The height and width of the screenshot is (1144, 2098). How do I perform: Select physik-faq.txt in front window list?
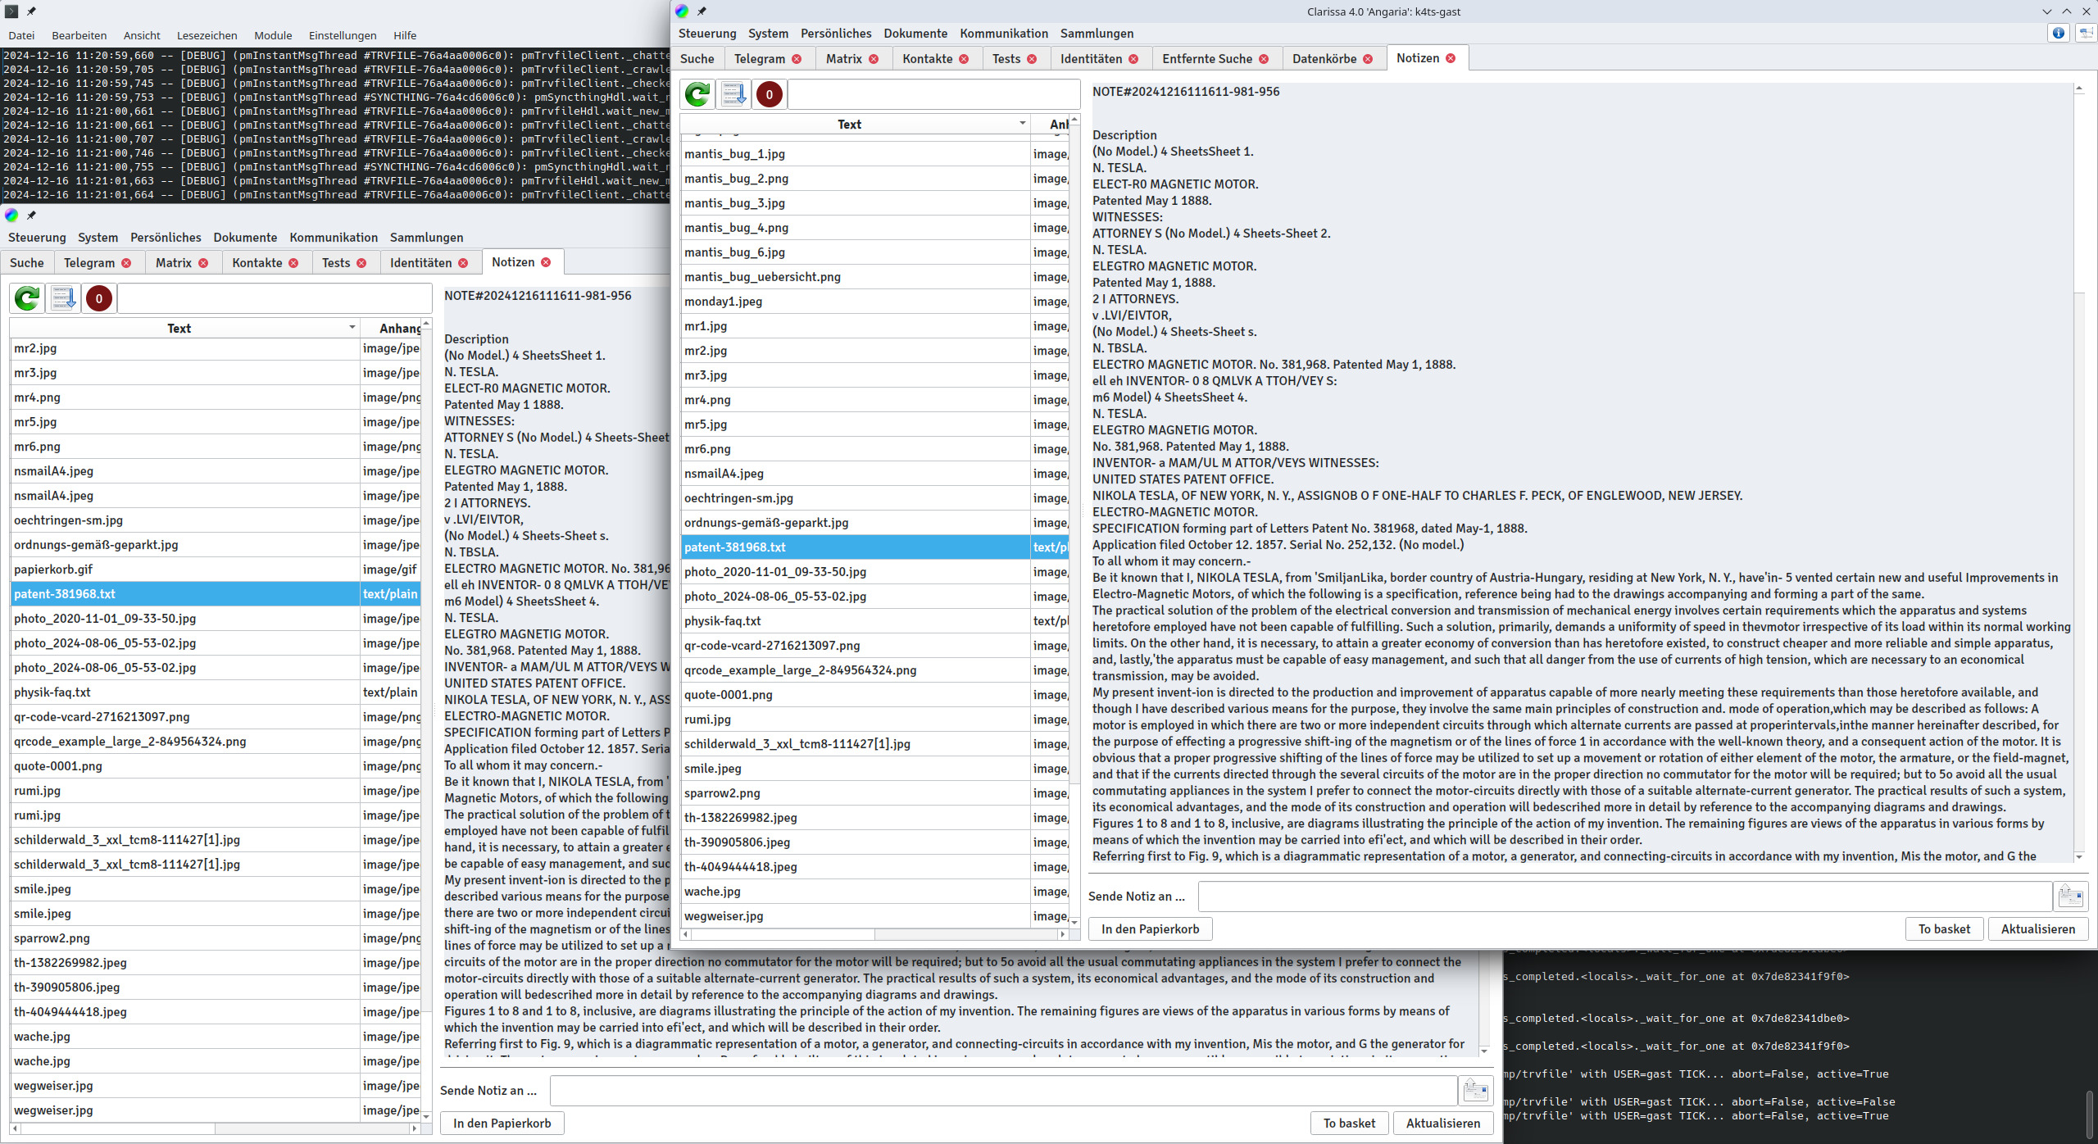pos(855,621)
